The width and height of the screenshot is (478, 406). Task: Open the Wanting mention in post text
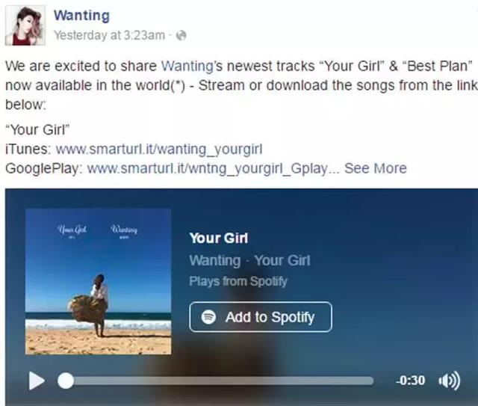pyautogui.click(x=187, y=66)
